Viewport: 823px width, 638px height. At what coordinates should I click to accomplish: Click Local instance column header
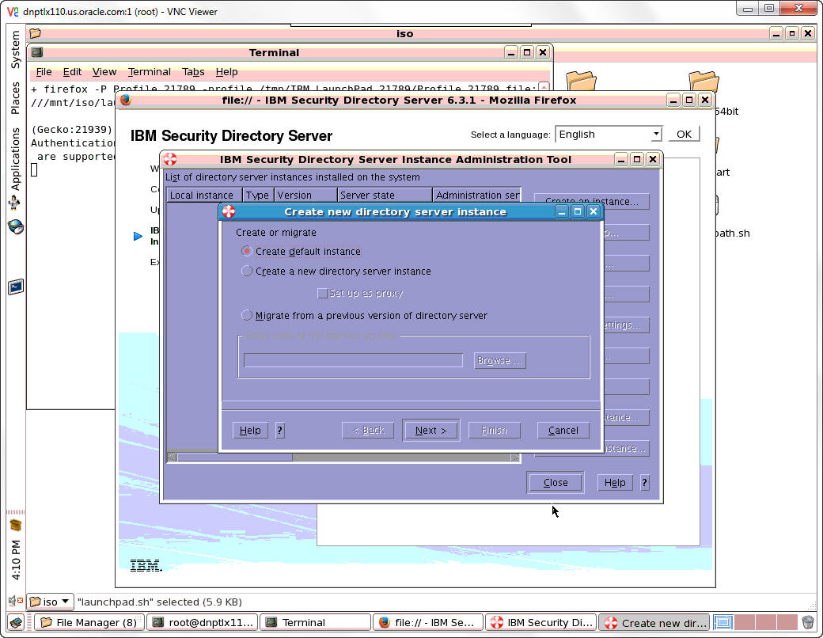click(203, 195)
